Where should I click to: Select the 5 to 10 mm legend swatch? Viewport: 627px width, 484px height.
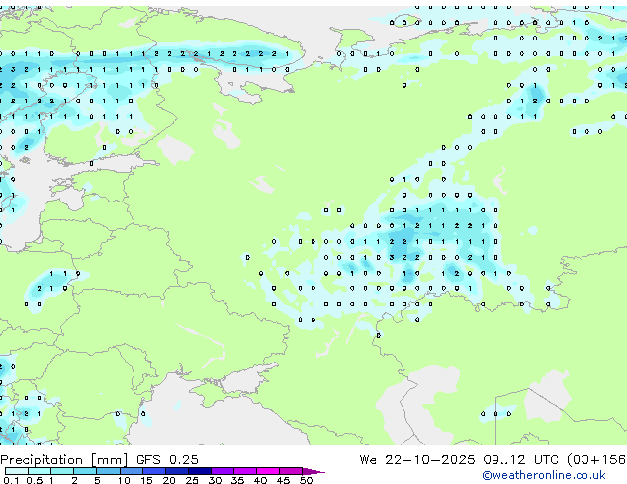[x=108, y=471]
